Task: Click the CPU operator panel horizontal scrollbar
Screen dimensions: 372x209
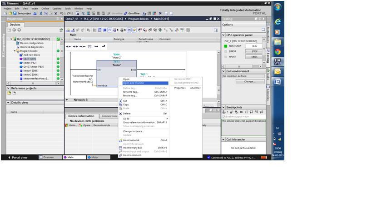Action: pyautogui.click(x=243, y=67)
